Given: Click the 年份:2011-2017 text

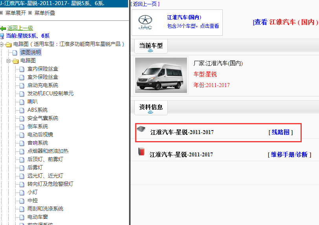Looking at the screenshot, I should pyautogui.click(x=212, y=85).
